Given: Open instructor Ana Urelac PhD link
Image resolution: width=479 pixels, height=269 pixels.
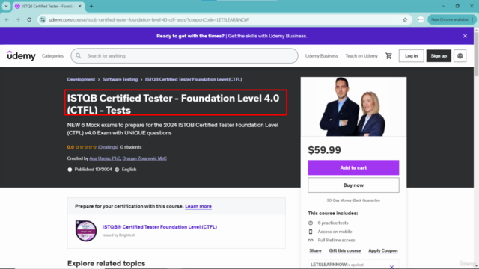Looking at the screenshot, I should pos(105,158).
